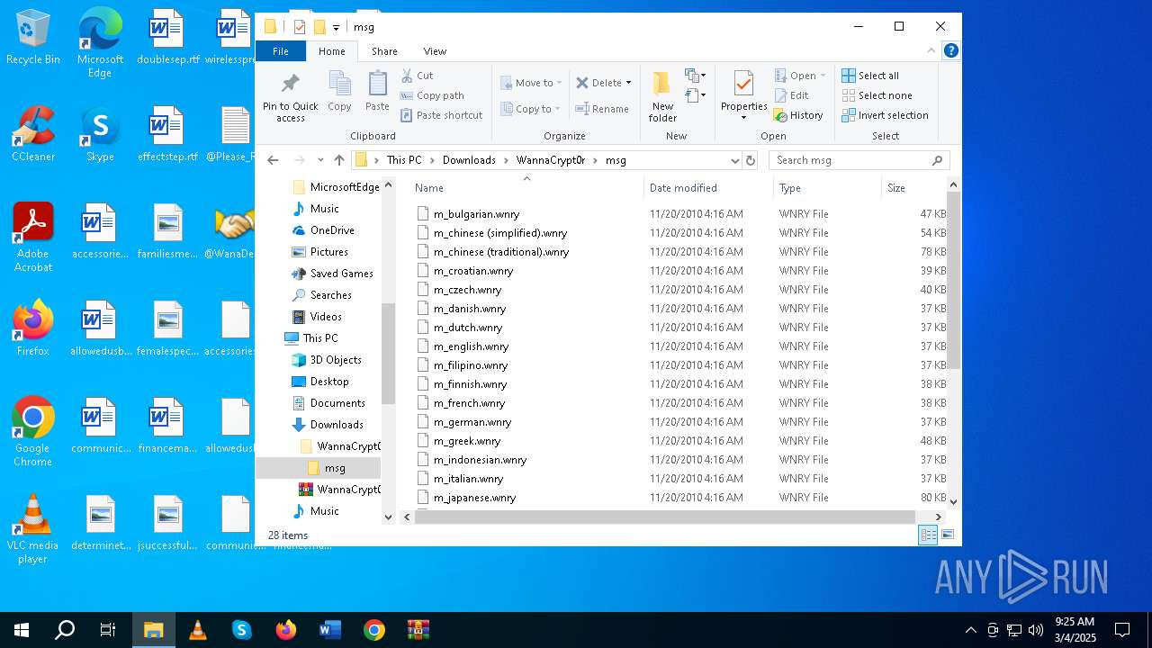Switch to Details view icon

coord(928,535)
